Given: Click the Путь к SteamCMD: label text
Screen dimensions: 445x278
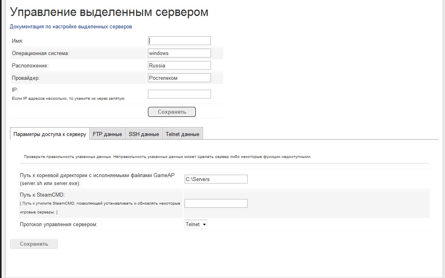Looking at the screenshot, I should pos(42,195).
